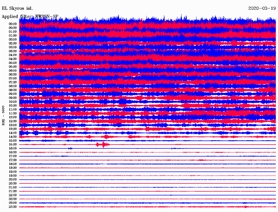Select the 13:00 time label
278x212 pixels.
click(x=13, y=125)
